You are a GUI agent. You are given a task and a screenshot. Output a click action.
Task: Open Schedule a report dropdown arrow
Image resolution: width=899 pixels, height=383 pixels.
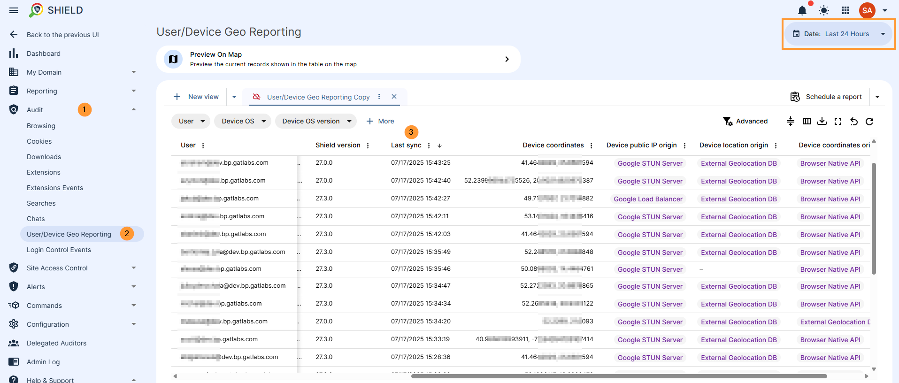(x=877, y=97)
